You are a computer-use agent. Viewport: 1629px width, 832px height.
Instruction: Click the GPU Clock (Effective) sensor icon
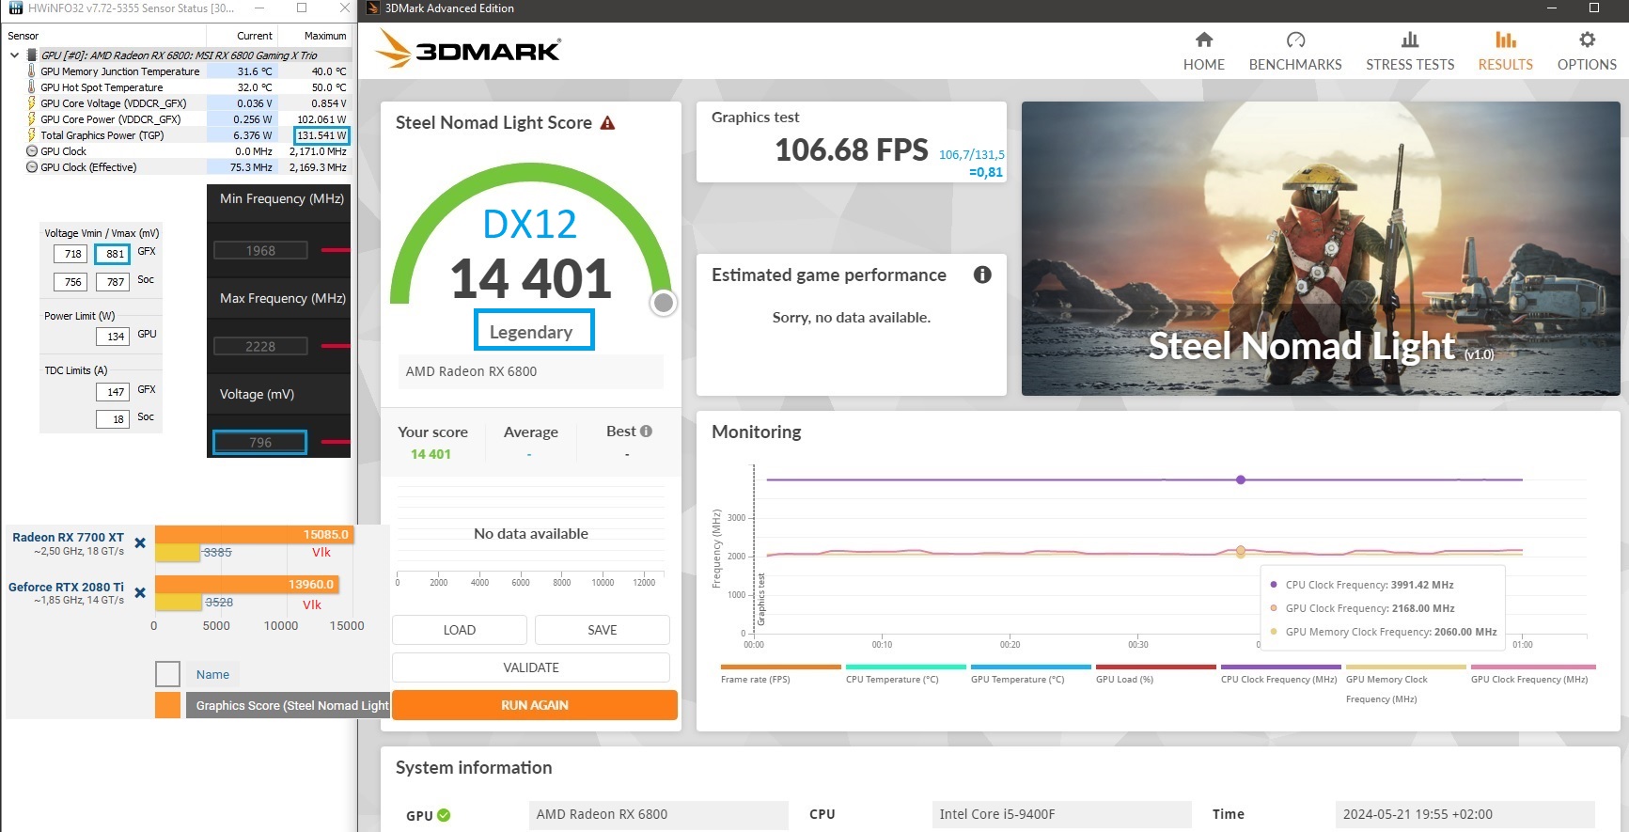tap(32, 167)
